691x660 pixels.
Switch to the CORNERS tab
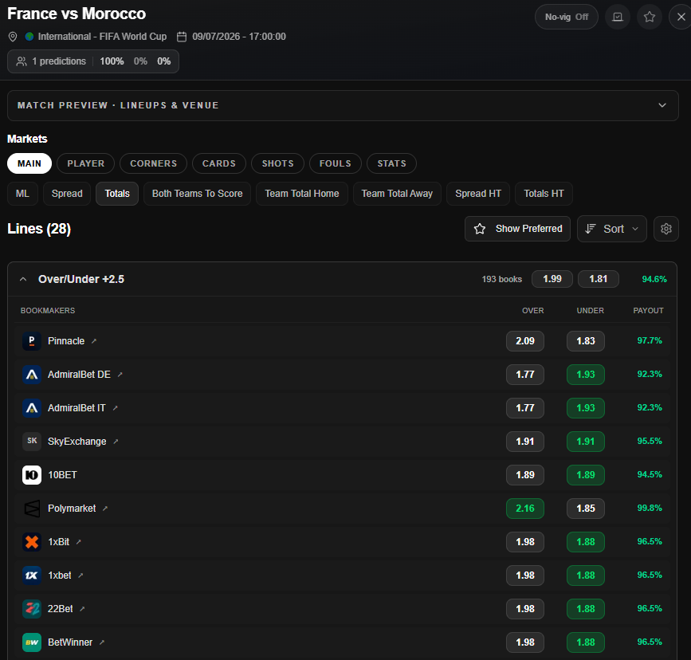point(153,163)
